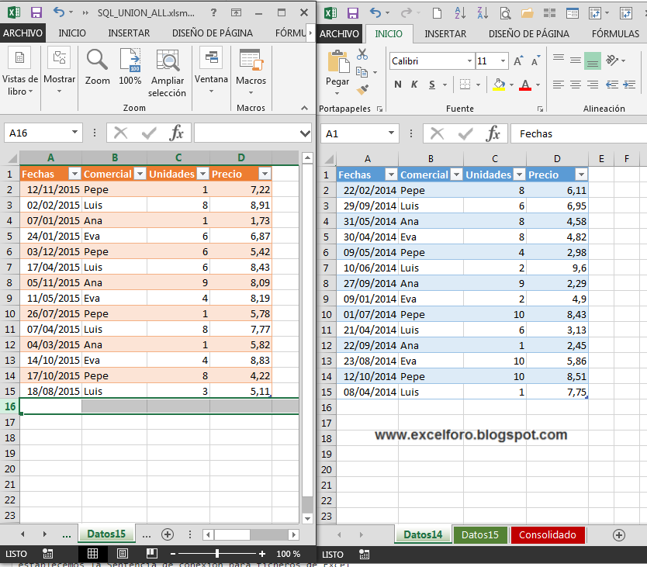Add new sheet with plus button right window
Screen dimensions: 647x567
pos(618,535)
